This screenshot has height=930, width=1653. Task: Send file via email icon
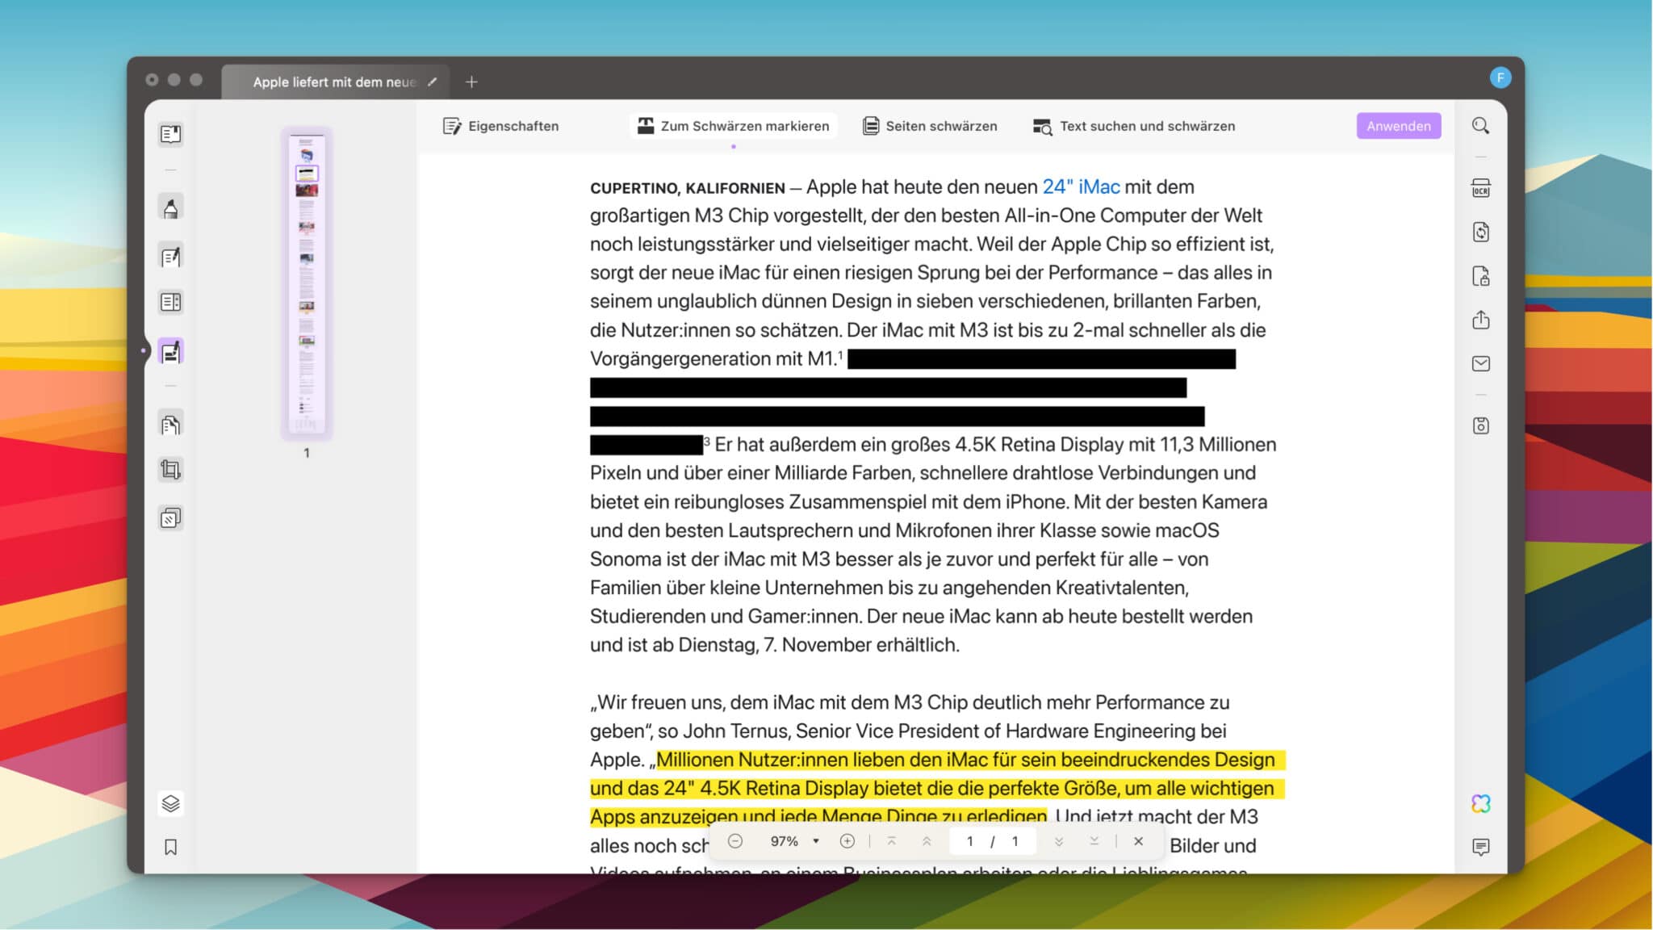tap(1480, 363)
